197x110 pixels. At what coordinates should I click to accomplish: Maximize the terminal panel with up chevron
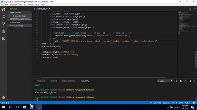pos(185,81)
